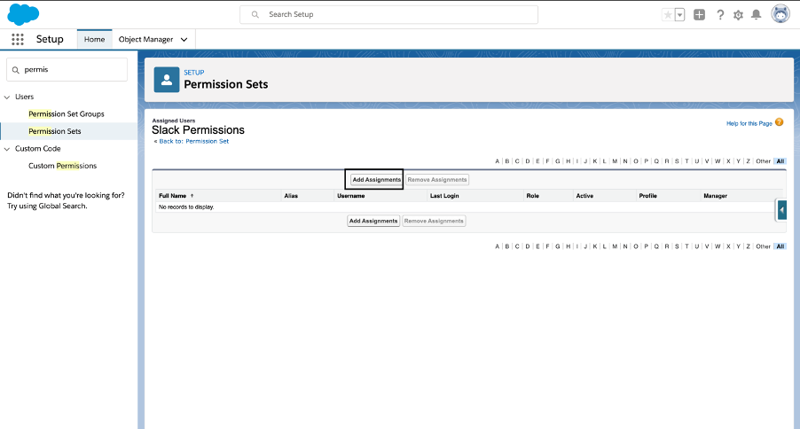The height and width of the screenshot is (429, 800).
Task: Sort by the Alias column header
Action: tap(291, 196)
